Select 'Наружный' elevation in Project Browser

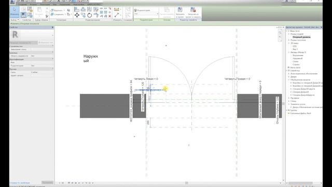297,58
